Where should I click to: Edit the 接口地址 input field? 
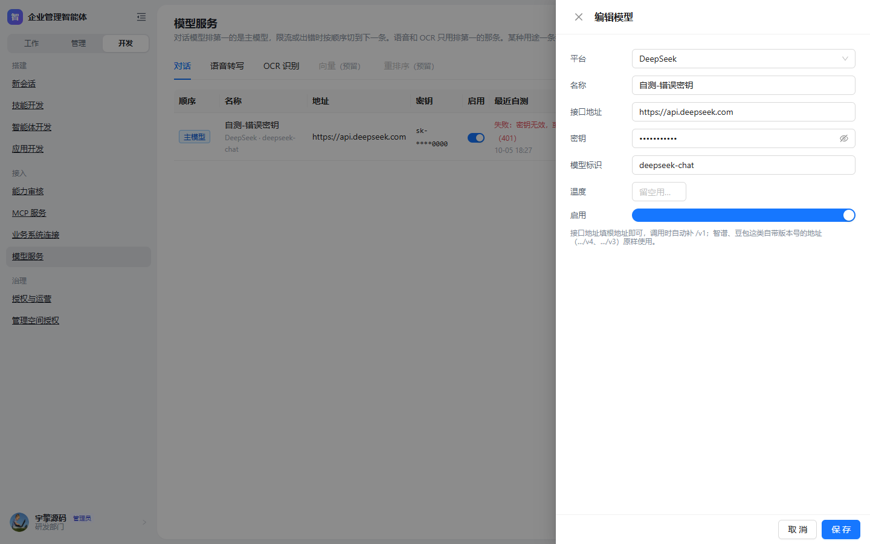click(x=744, y=112)
